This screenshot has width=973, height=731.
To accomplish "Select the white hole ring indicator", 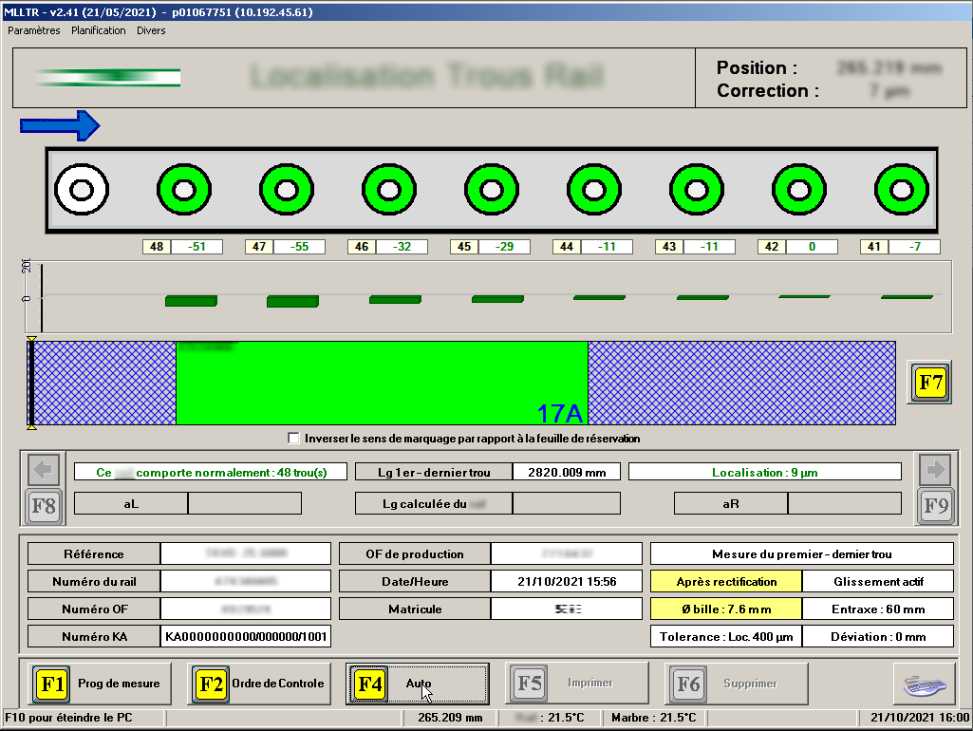I will (x=81, y=190).
